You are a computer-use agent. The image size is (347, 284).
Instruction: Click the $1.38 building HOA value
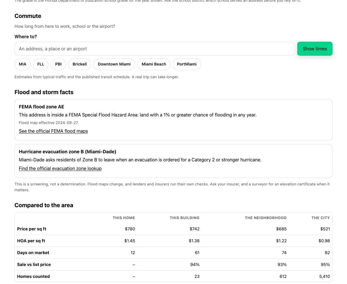tap(194, 241)
